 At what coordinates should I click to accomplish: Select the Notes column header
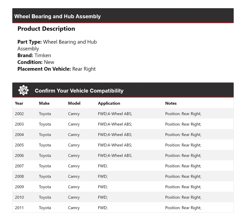171,103
